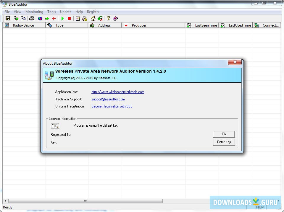Click the BlueAuditor title bar app icon
The width and height of the screenshot is (284, 212).
tap(5, 4)
